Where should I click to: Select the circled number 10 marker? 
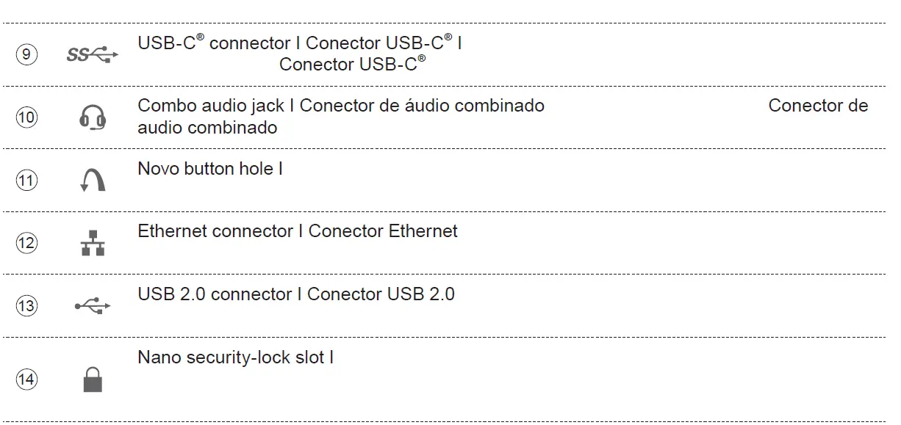click(26, 117)
